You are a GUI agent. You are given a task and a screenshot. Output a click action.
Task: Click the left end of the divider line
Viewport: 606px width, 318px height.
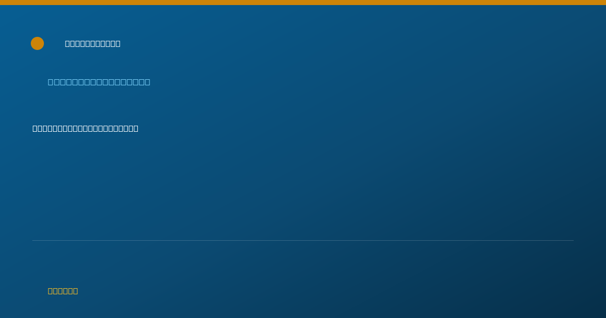pyautogui.click(x=33, y=240)
